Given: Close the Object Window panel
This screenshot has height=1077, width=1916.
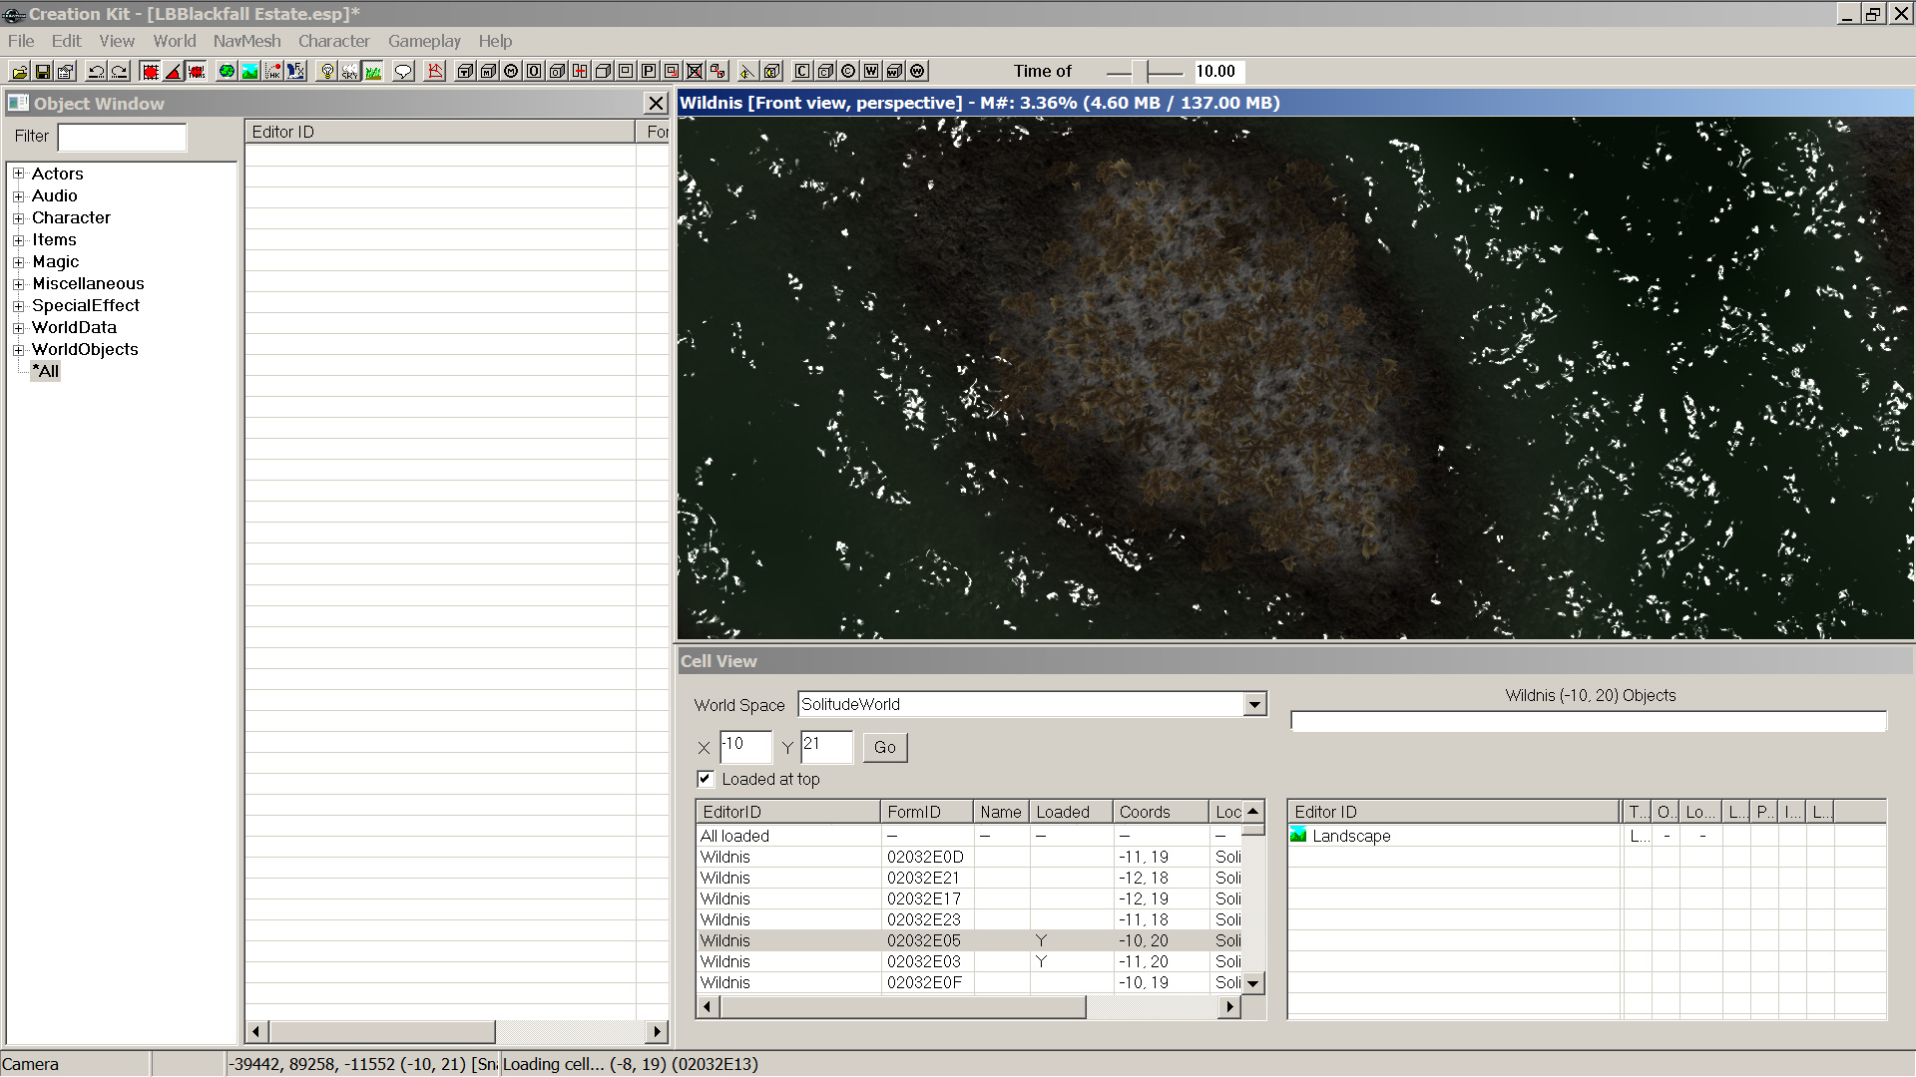Looking at the screenshot, I should pyautogui.click(x=656, y=103).
